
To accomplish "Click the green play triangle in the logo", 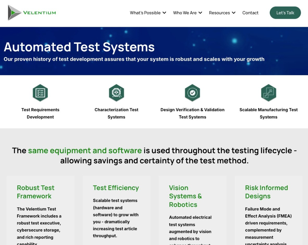I will (x=13, y=13).
